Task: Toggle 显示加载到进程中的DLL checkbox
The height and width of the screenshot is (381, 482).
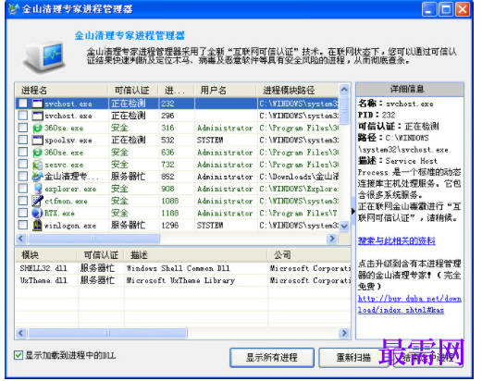Action: [x=19, y=355]
